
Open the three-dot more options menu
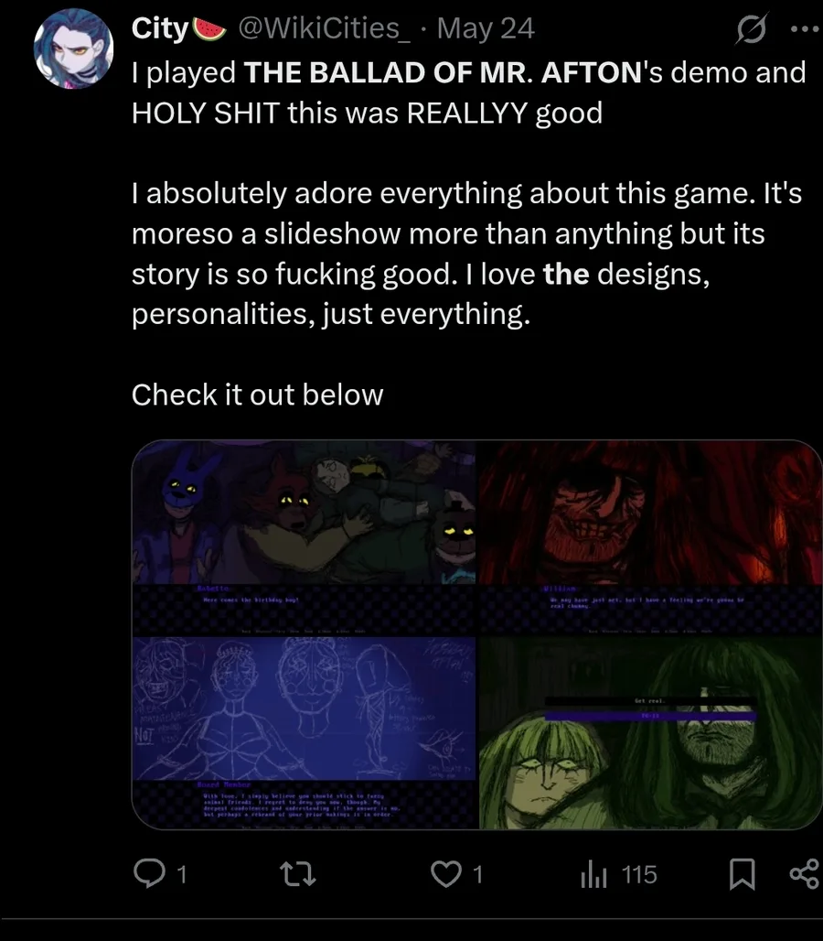pos(805,28)
